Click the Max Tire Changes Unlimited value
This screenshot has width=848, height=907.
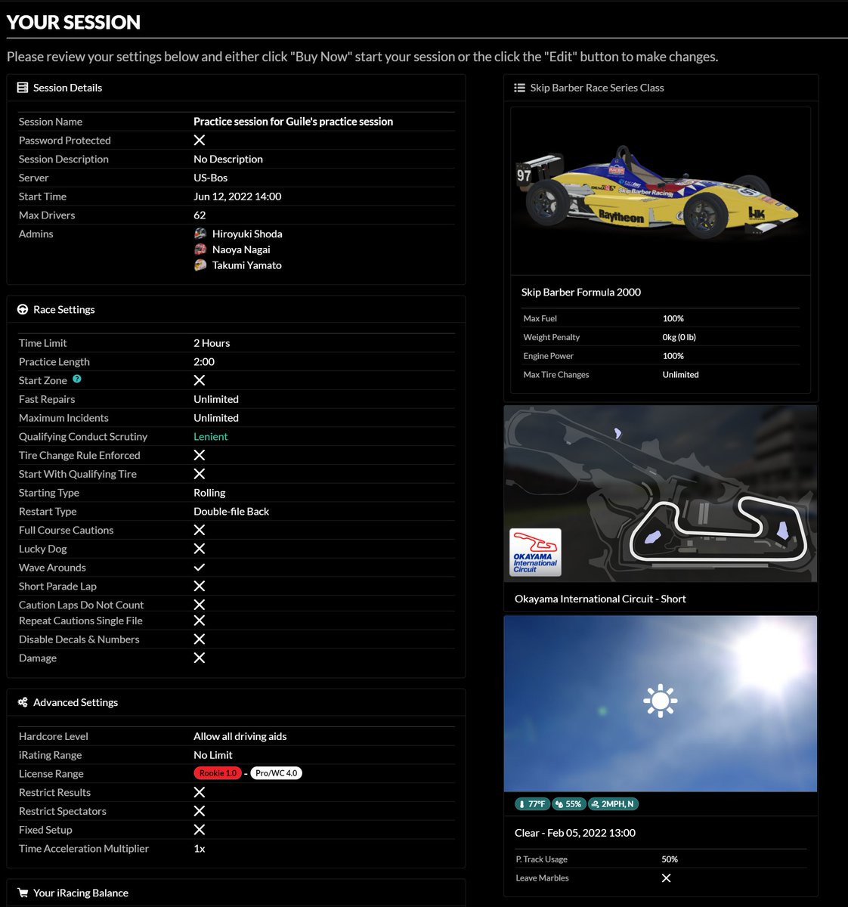pos(680,375)
